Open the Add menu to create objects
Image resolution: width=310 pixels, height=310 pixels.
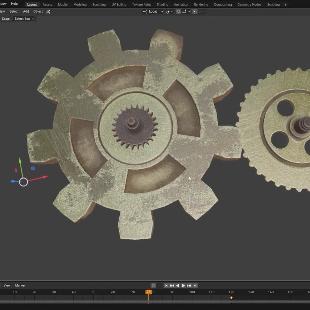pyautogui.click(x=26, y=11)
